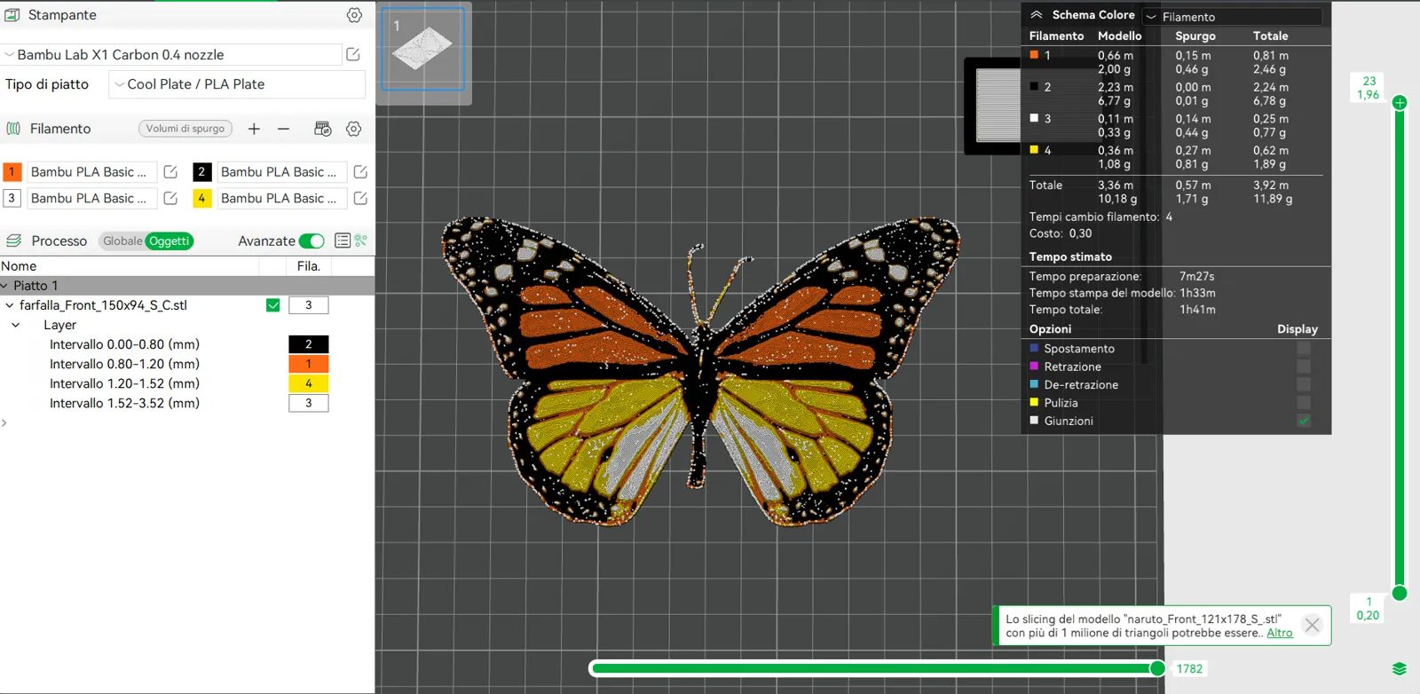Viewport: 1420px width, 694px height.
Task: Collapse the Layer tree node
Action: pos(16,325)
